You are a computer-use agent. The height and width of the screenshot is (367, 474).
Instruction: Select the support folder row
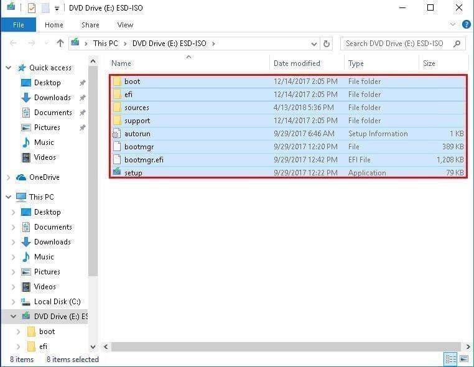(x=288, y=120)
